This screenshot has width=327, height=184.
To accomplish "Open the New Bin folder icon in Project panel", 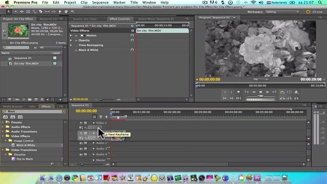I will 30,100.
